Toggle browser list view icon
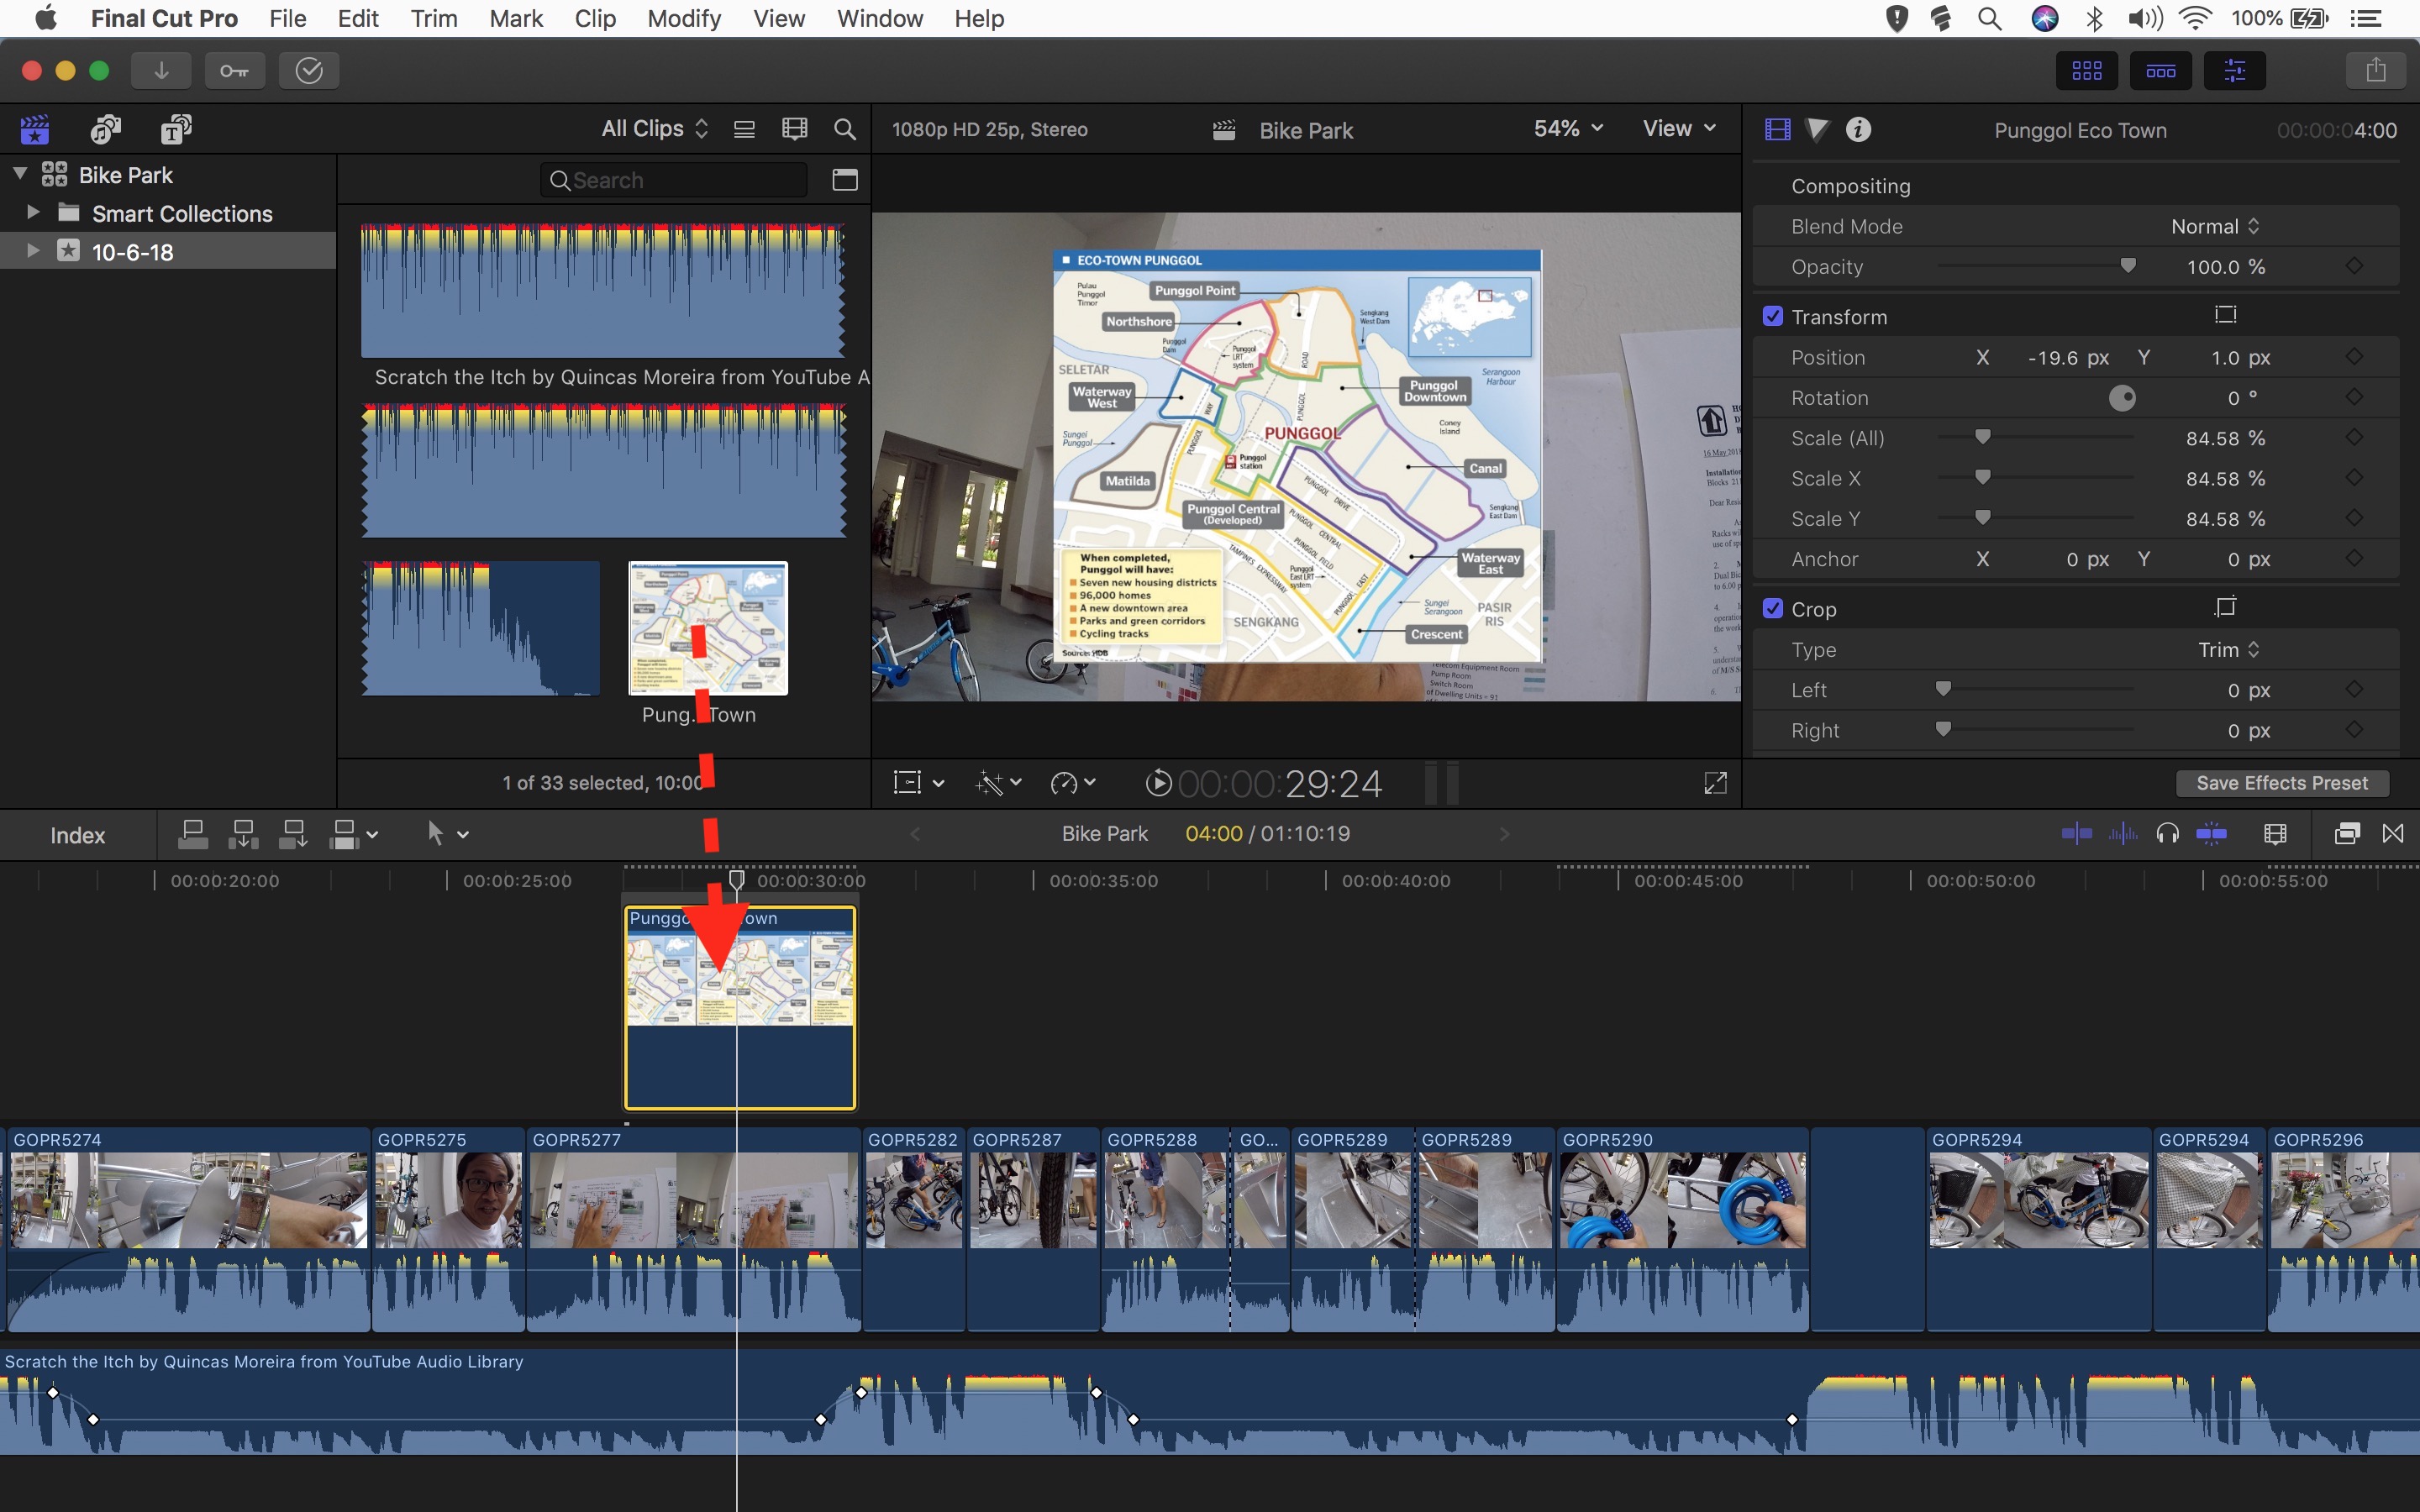The width and height of the screenshot is (2420, 1512). (744, 129)
